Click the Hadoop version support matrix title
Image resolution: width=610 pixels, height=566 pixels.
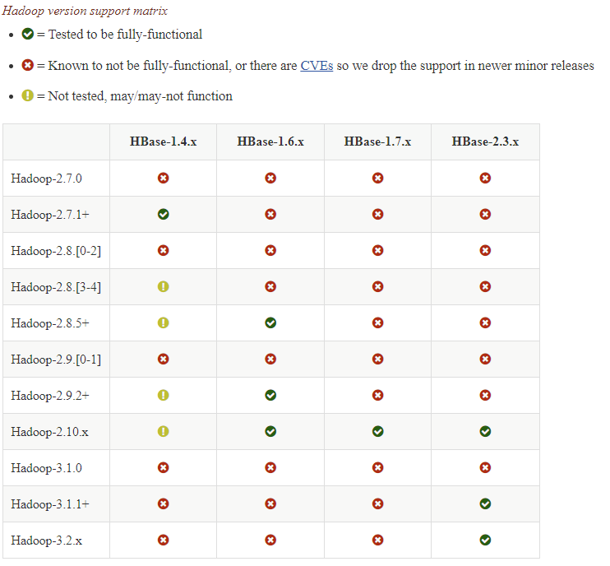click(85, 11)
